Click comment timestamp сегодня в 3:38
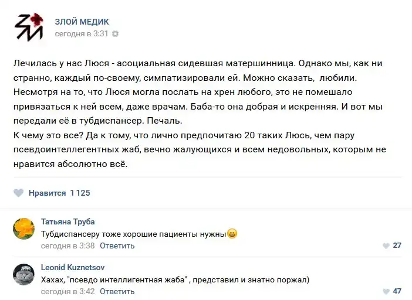The image size is (412, 300). pyautogui.click(x=67, y=246)
